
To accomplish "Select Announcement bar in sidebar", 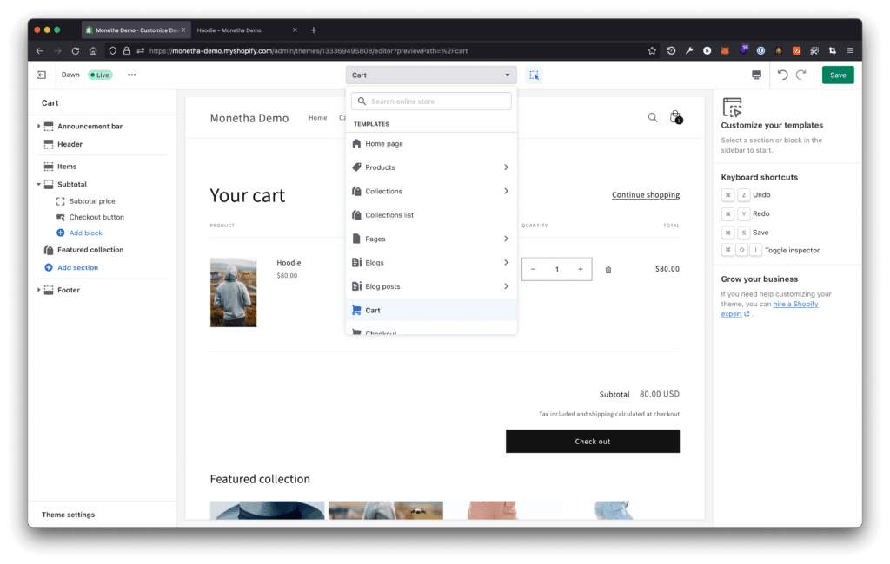I will tap(90, 127).
